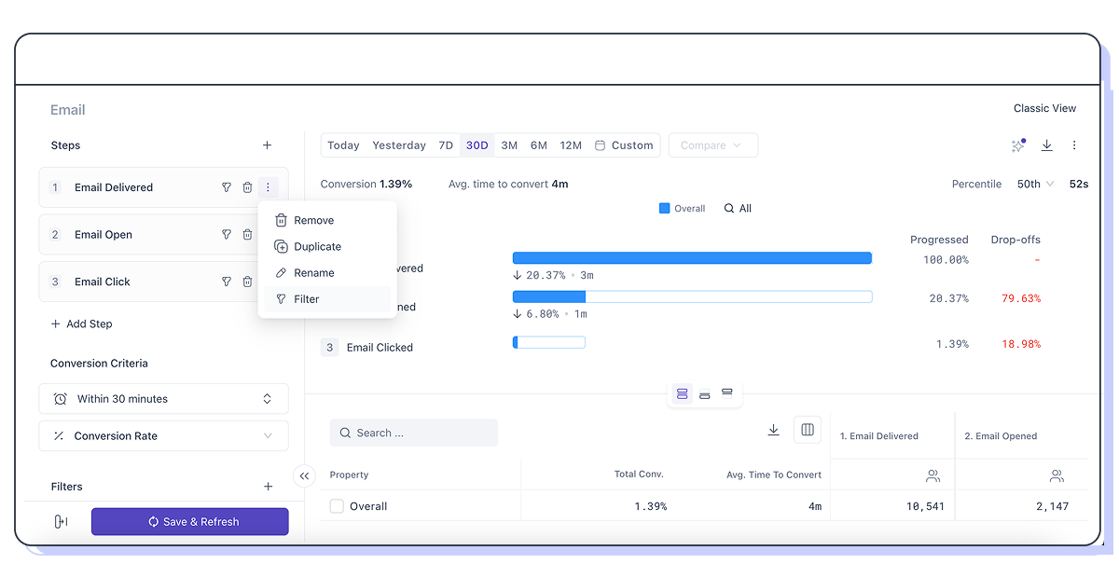Click the Save & Refresh button
Screen dimensions: 1119x578
click(190, 522)
